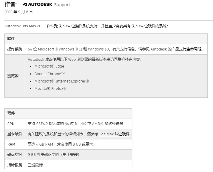The width and height of the screenshot is (213, 172).
Task: Click the 作者 label
Action: (11, 4)
